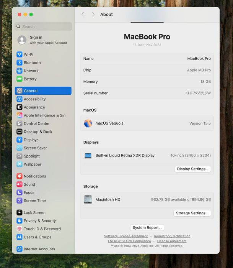This screenshot has width=233, height=268.
Task: Open System Report
Action: (147, 227)
